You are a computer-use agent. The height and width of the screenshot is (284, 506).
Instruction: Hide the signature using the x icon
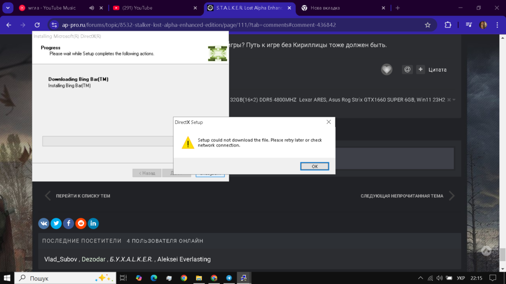coord(449,100)
